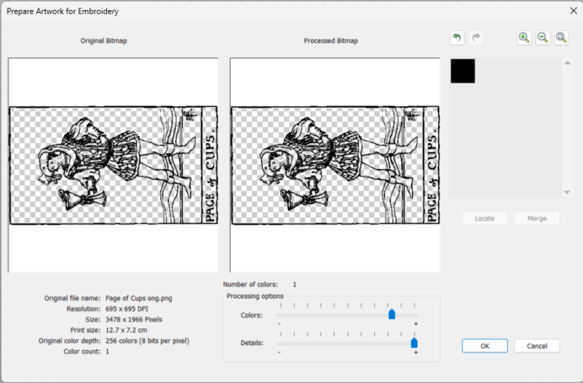Screen dimensions: 583x383
Task: Click the Processed Bitmap preview image
Action: pyautogui.click(x=335, y=165)
